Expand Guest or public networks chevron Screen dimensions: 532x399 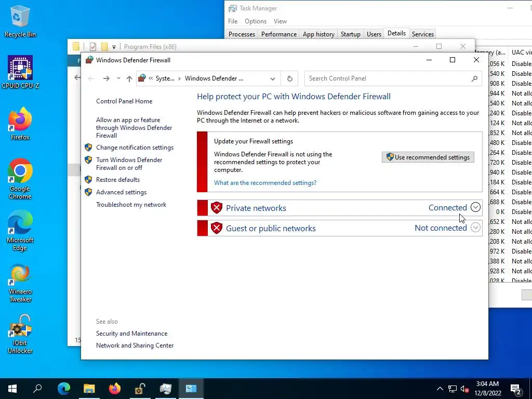coord(475,228)
